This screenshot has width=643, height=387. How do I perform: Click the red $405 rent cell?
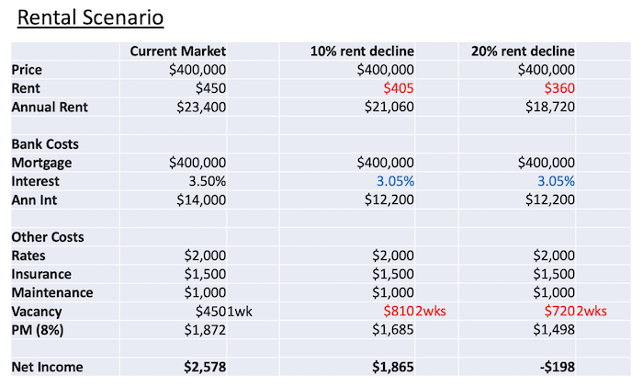point(400,88)
